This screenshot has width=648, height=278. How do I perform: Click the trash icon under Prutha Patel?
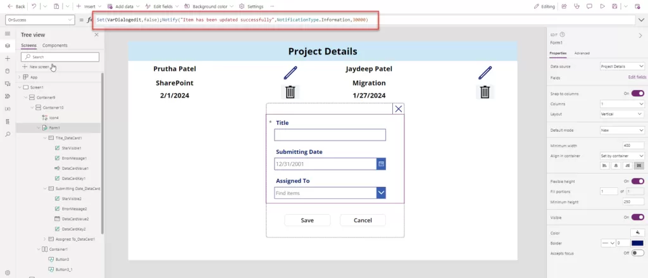click(290, 92)
